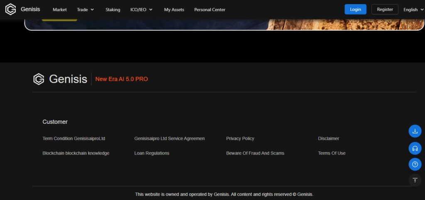Open the Loan Regulations link

click(x=151, y=153)
